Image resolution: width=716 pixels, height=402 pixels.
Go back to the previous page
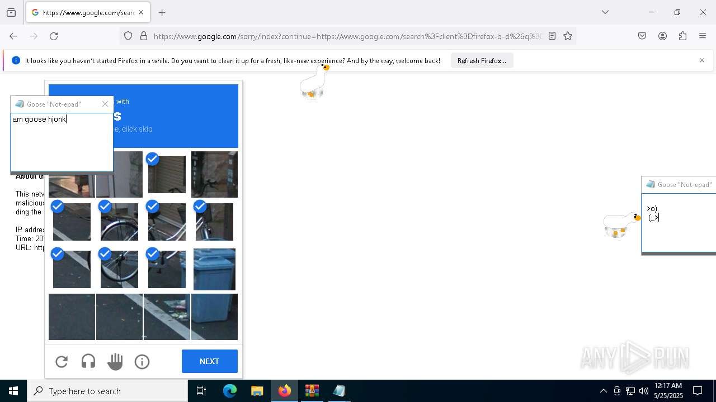tap(13, 36)
